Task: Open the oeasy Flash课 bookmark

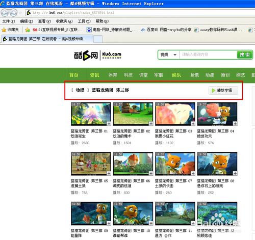Action: tap(218, 30)
